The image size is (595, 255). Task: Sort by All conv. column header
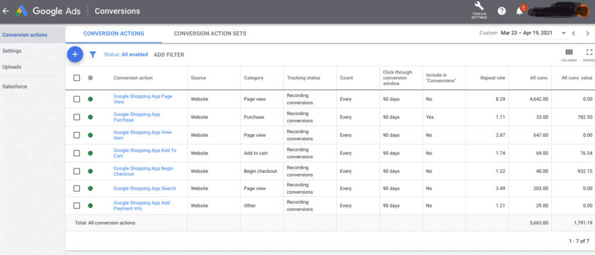coord(539,78)
